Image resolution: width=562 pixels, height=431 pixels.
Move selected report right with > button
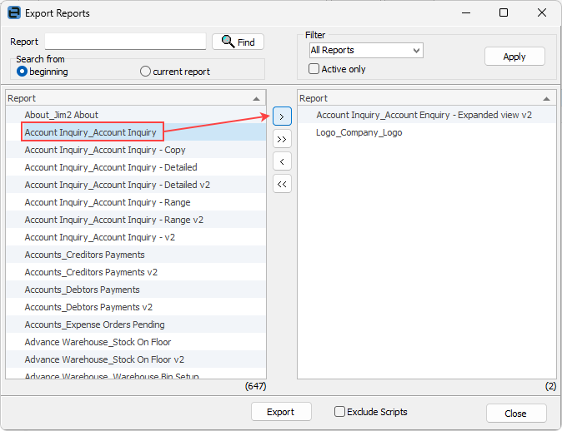[282, 116]
